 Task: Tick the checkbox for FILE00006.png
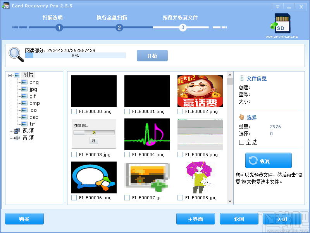(74, 198)
